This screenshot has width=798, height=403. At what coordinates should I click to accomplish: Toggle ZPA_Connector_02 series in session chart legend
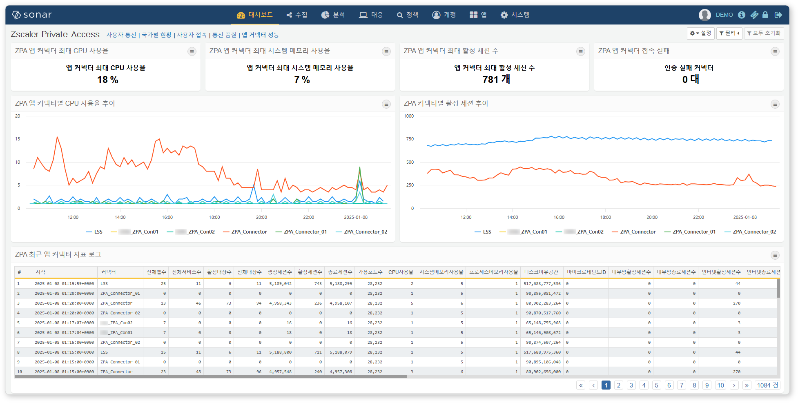750,232
